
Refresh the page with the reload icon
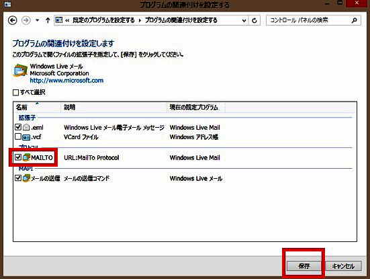[x=254, y=21]
